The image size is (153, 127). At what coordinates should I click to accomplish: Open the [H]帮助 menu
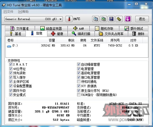click(x=23, y=12)
